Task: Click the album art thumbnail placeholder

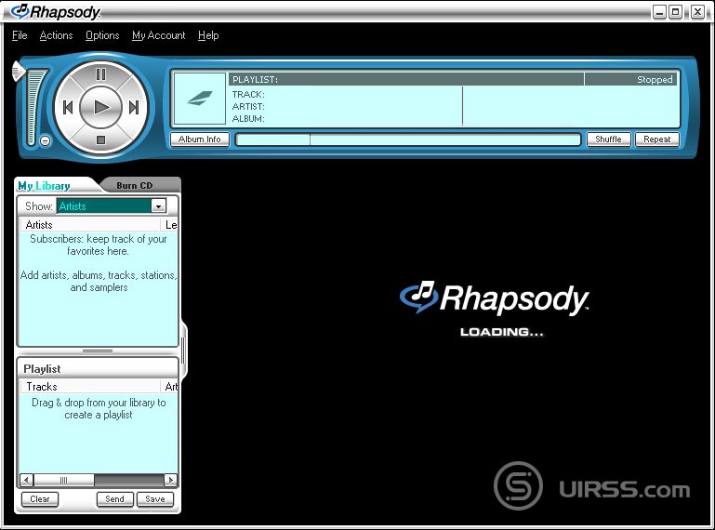Action: click(199, 99)
